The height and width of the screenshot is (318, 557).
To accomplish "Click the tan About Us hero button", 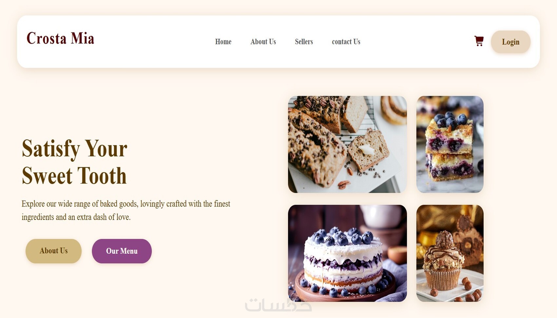I will tap(53, 251).
